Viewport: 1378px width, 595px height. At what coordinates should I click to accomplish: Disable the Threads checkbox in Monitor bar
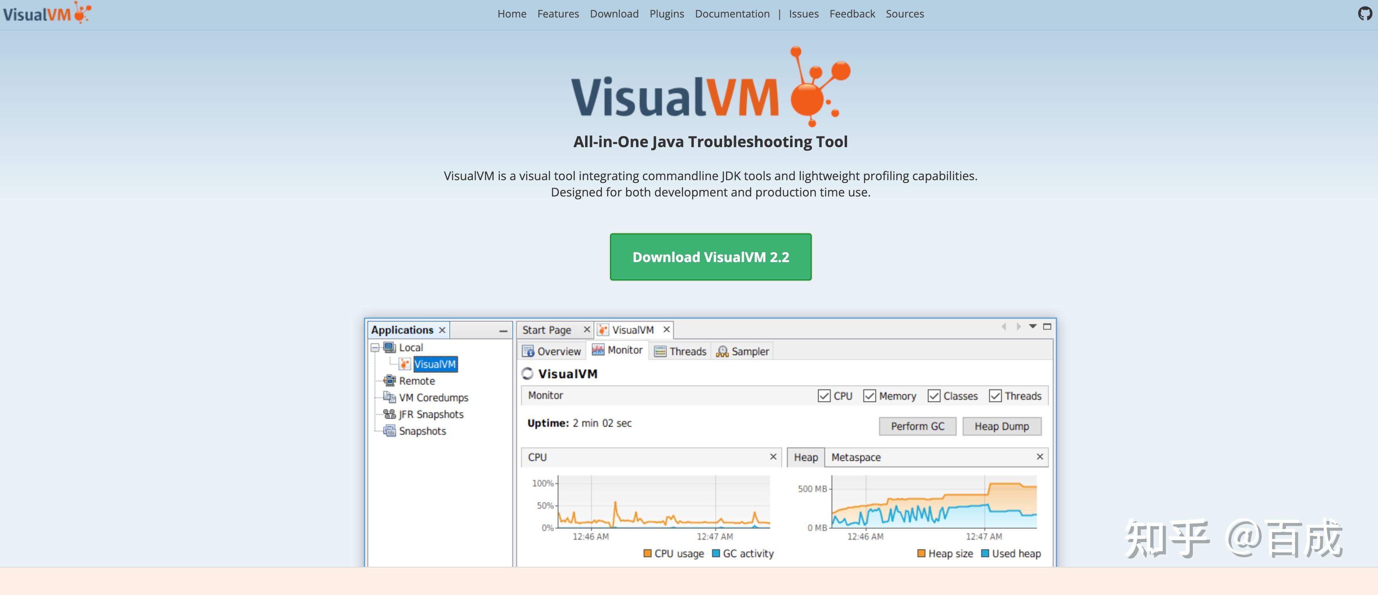[x=995, y=396]
